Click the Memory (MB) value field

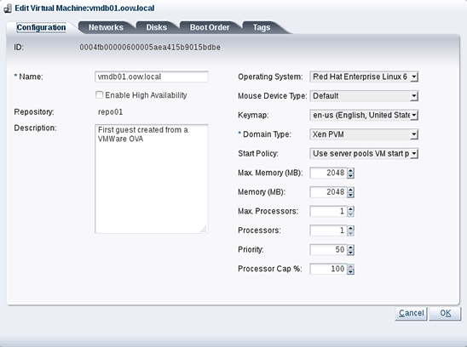point(328,192)
